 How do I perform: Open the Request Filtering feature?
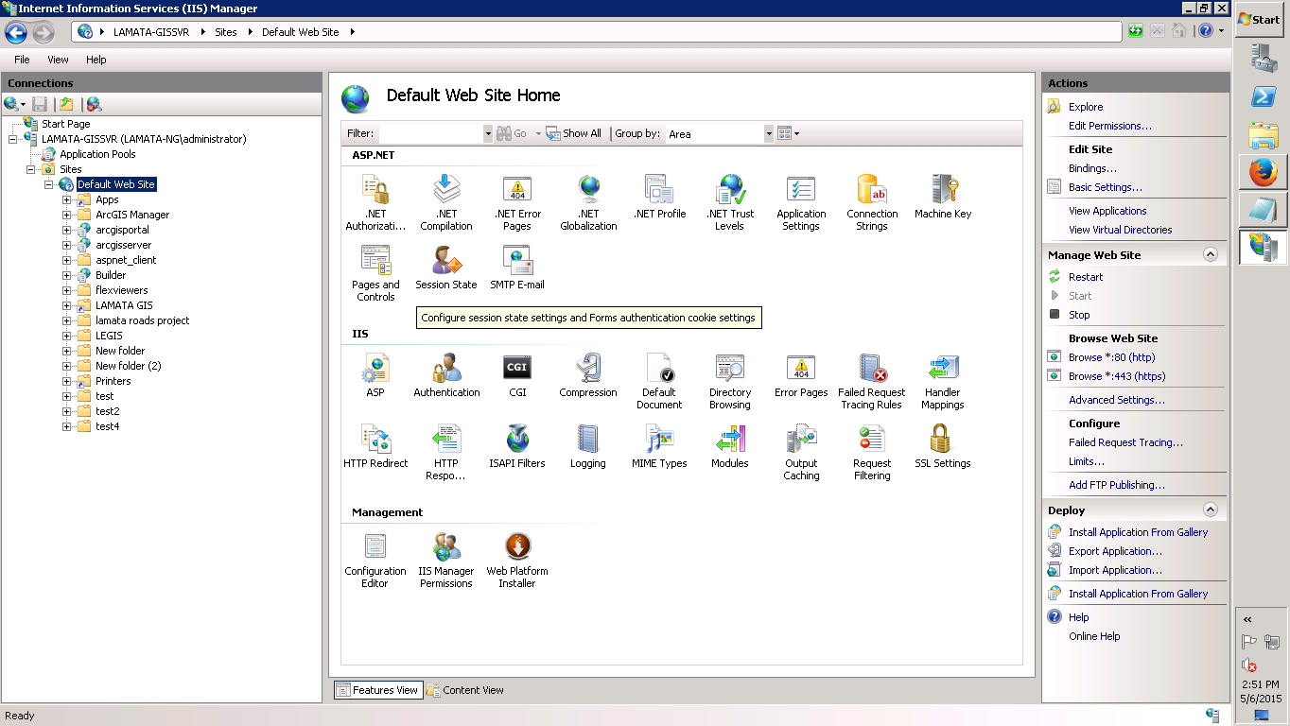pos(872,452)
